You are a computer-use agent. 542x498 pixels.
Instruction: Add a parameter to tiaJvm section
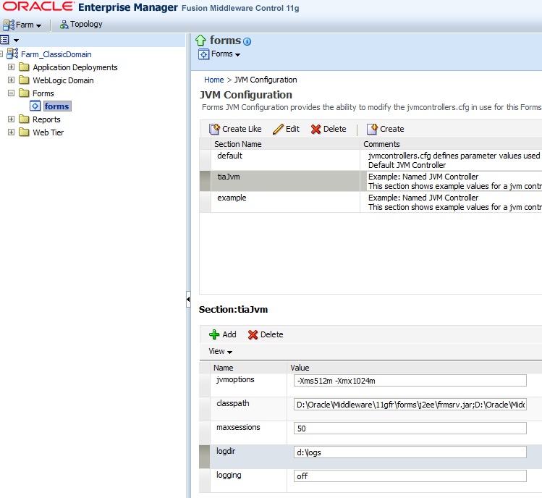(223, 334)
